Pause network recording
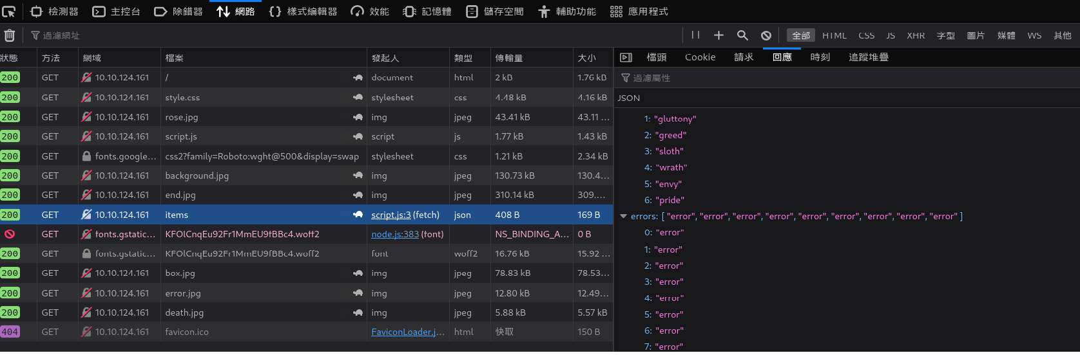The height and width of the screenshot is (362, 1080). pyautogui.click(x=695, y=35)
